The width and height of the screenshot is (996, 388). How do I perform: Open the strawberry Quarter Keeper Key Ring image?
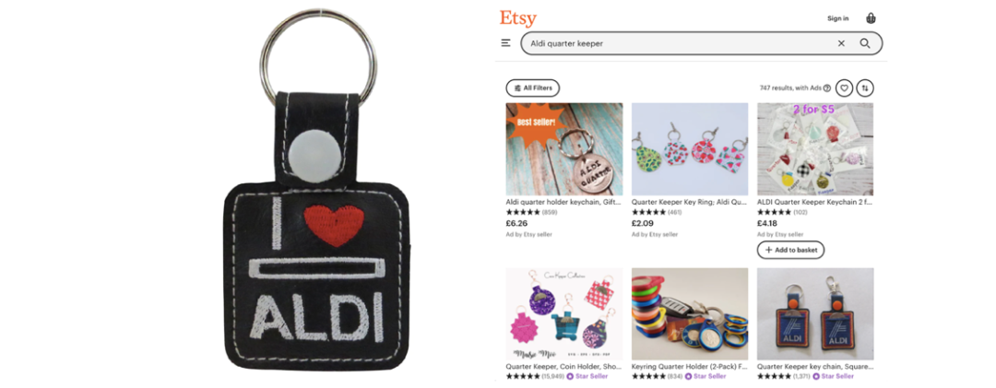(x=690, y=148)
